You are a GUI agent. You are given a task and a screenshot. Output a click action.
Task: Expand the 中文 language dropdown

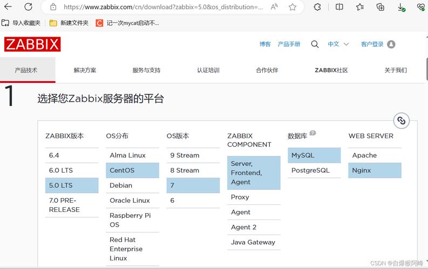click(x=338, y=44)
